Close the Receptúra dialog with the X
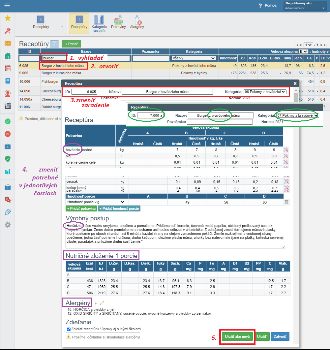330x350 pixels. pyautogui.click(x=295, y=83)
